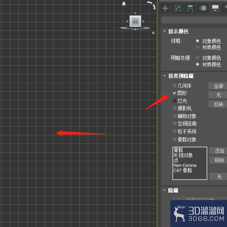The image size is (227, 227).
Task: Select 材质颜色 radio for 明暗处理
Action: pyautogui.click(x=197, y=64)
